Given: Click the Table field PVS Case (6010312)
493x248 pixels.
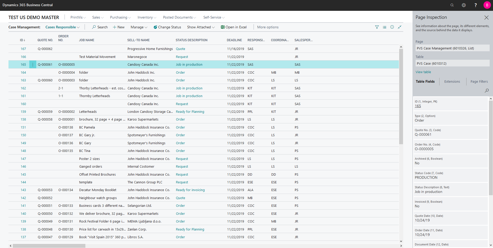Looking at the screenshot, I should click(452, 63).
